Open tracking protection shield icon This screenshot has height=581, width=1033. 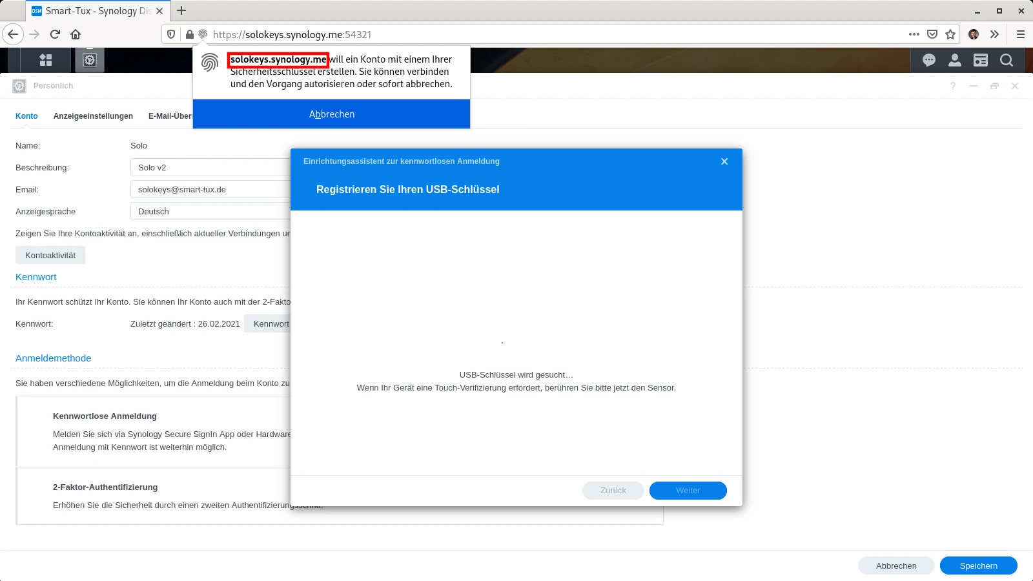(x=171, y=34)
